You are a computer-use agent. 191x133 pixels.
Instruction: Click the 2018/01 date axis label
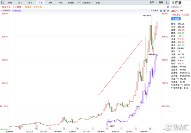(101, 132)
